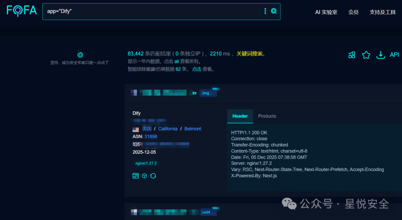Open the three-dot options in search box
The width and height of the screenshot is (402, 220).
point(265,11)
